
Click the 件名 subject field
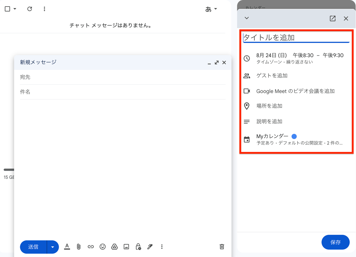click(123, 92)
